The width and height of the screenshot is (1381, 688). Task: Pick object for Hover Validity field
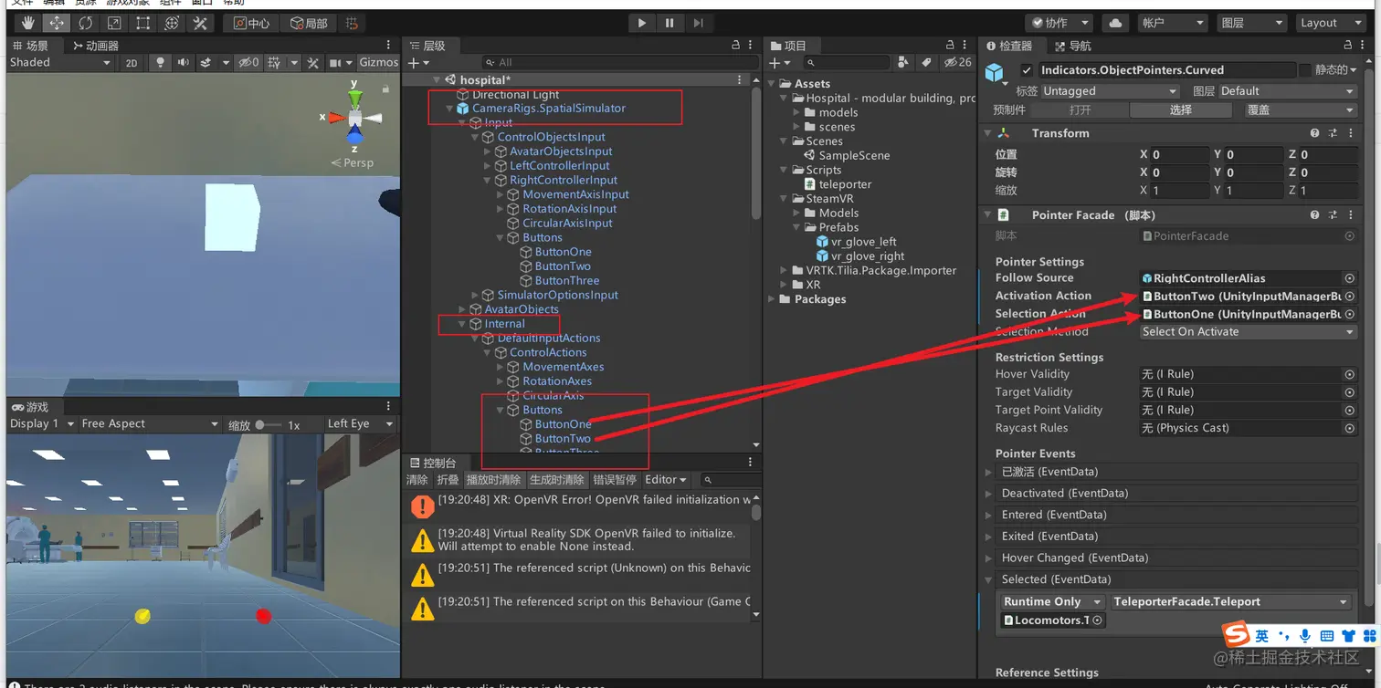(1349, 374)
